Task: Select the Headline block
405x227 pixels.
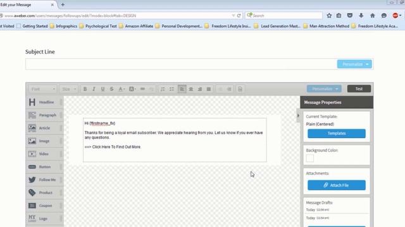Action: pyautogui.click(x=44, y=102)
